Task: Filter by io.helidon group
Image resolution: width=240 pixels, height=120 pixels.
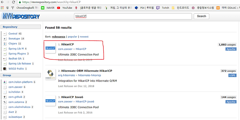Action: coord(14,92)
